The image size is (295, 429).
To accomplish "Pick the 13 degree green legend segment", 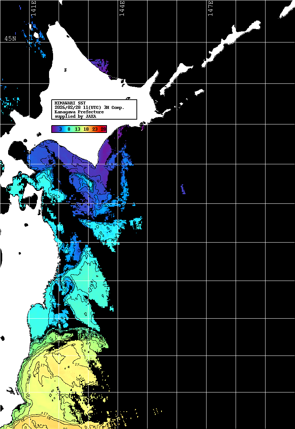I will click(x=77, y=129).
